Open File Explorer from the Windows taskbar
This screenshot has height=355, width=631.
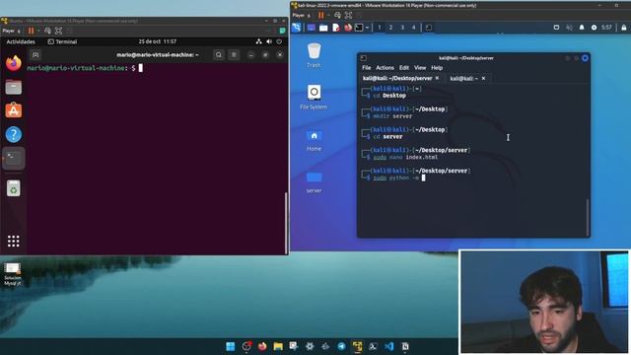coord(278,346)
